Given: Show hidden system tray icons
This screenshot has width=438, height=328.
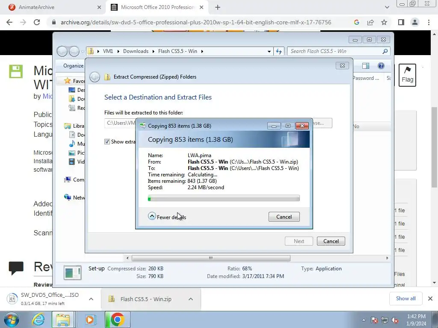Looking at the screenshot, I should click(364, 320).
